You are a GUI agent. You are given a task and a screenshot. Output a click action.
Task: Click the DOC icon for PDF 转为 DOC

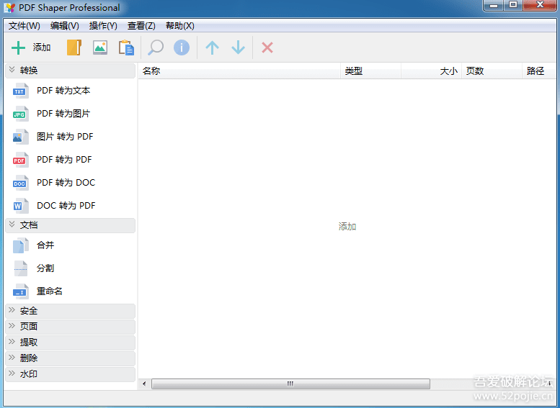pos(20,183)
